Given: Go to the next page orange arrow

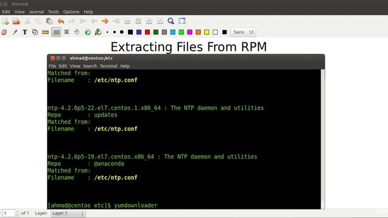Looking at the screenshot, I should tap(105, 21).
